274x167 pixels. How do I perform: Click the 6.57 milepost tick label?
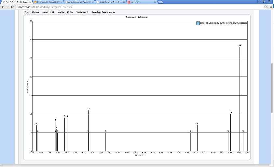153,153
